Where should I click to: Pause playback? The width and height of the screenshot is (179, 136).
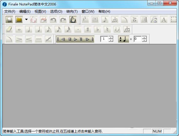click(81, 39)
